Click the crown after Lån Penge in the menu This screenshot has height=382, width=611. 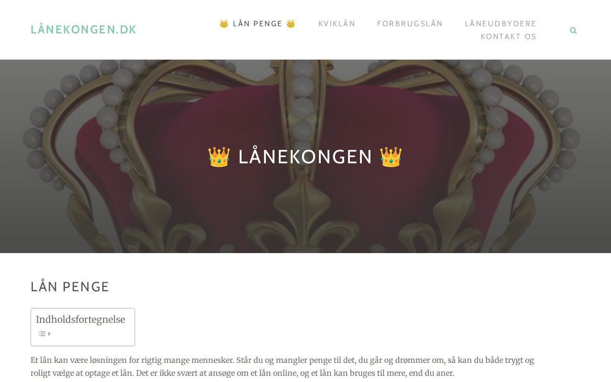[291, 24]
